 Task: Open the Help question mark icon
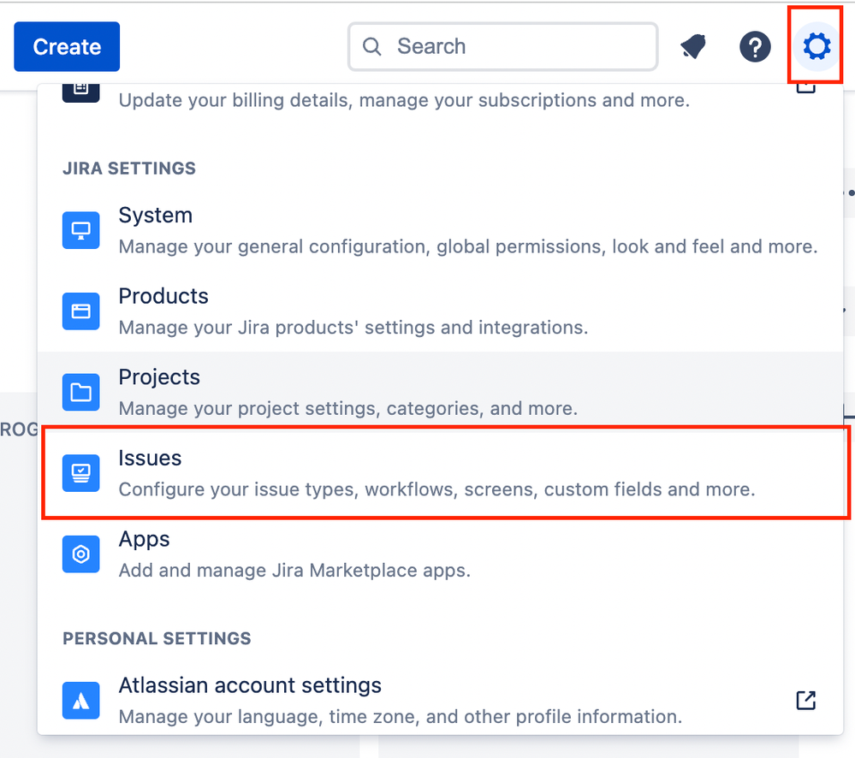[x=755, y=47]
